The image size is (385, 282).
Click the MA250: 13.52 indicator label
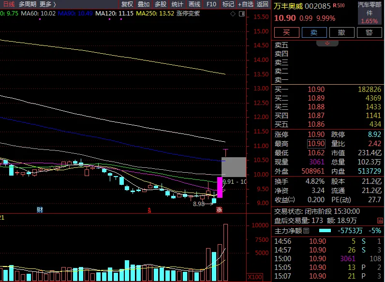155,14
